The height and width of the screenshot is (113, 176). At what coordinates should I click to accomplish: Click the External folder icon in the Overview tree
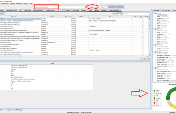(156, 29)
